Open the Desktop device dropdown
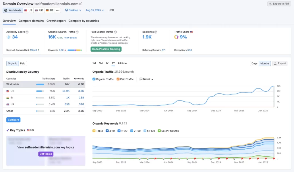 (73, 10)
